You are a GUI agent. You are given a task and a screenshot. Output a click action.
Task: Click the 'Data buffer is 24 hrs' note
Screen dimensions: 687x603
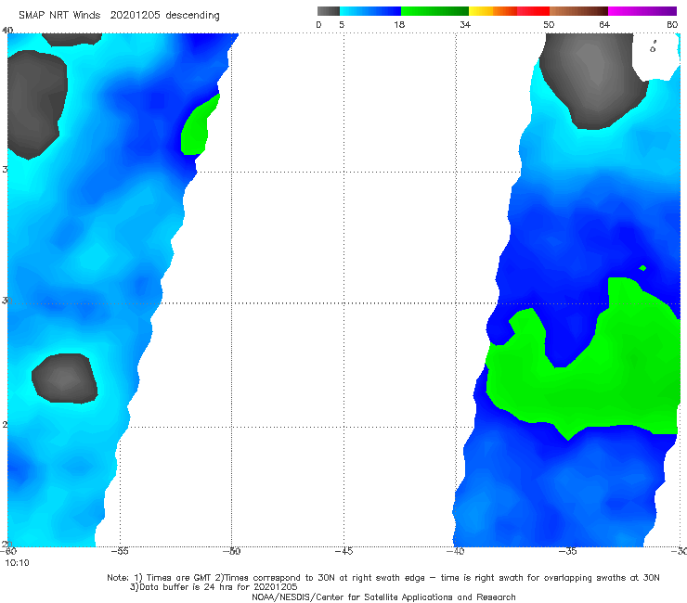coord(214,587)
